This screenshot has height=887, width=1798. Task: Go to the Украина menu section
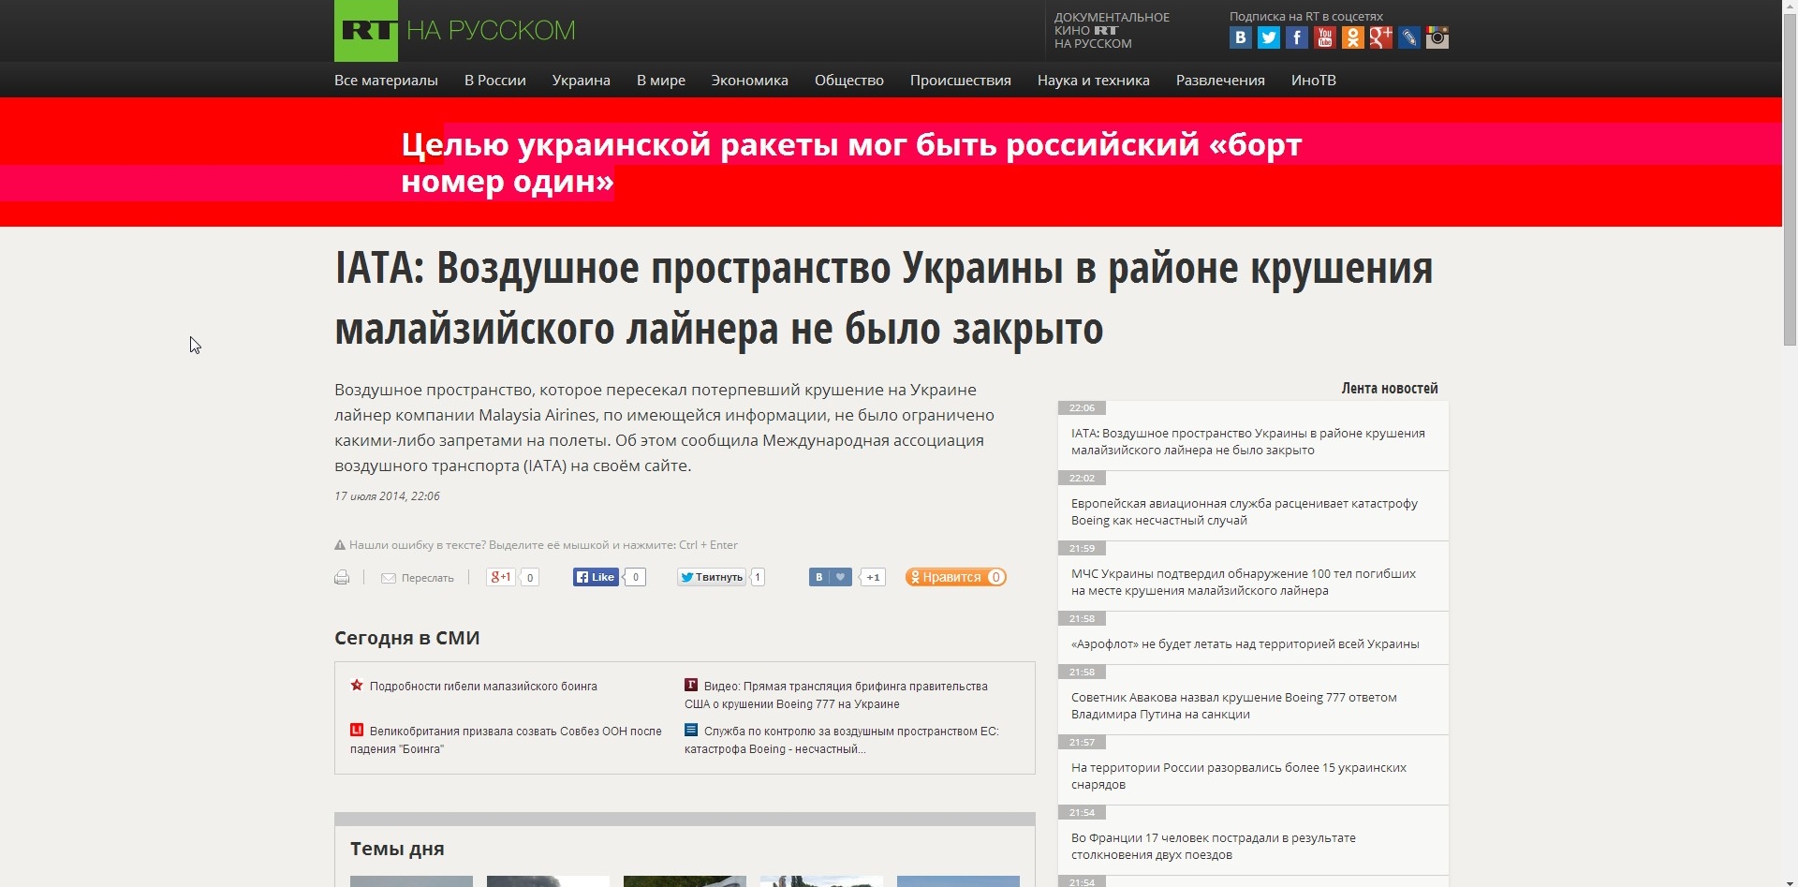(x=582, y=81)
